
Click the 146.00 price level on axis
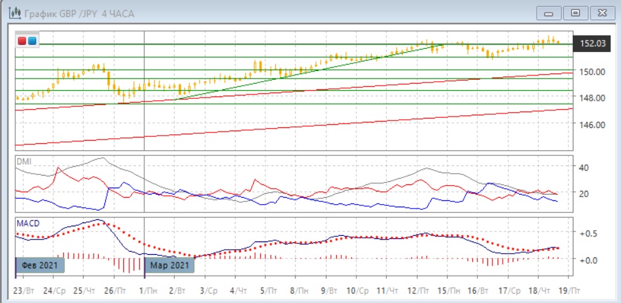click(x=594, y=125)
